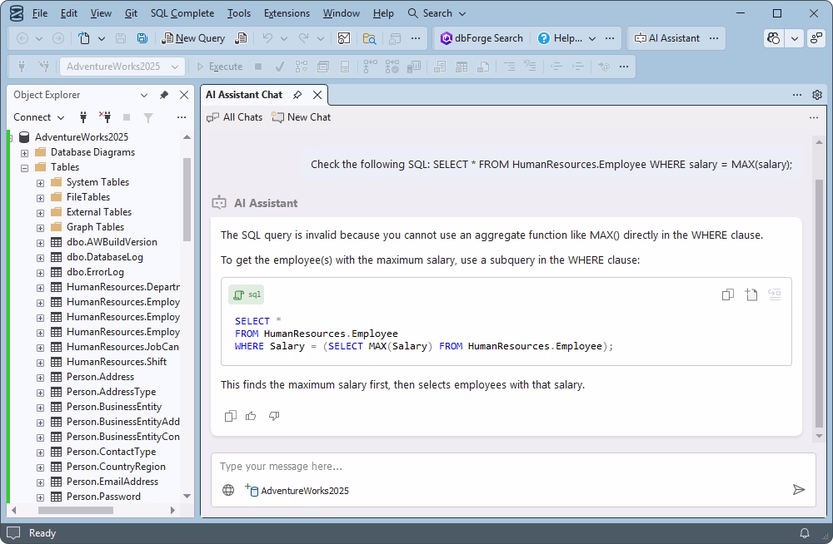Screen dimensions: 833x544
Task: Rate the AI answer with thumbs down
Action: (x=274, y=416)
